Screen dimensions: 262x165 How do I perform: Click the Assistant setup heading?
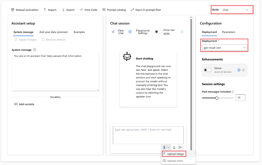point(23,23)
